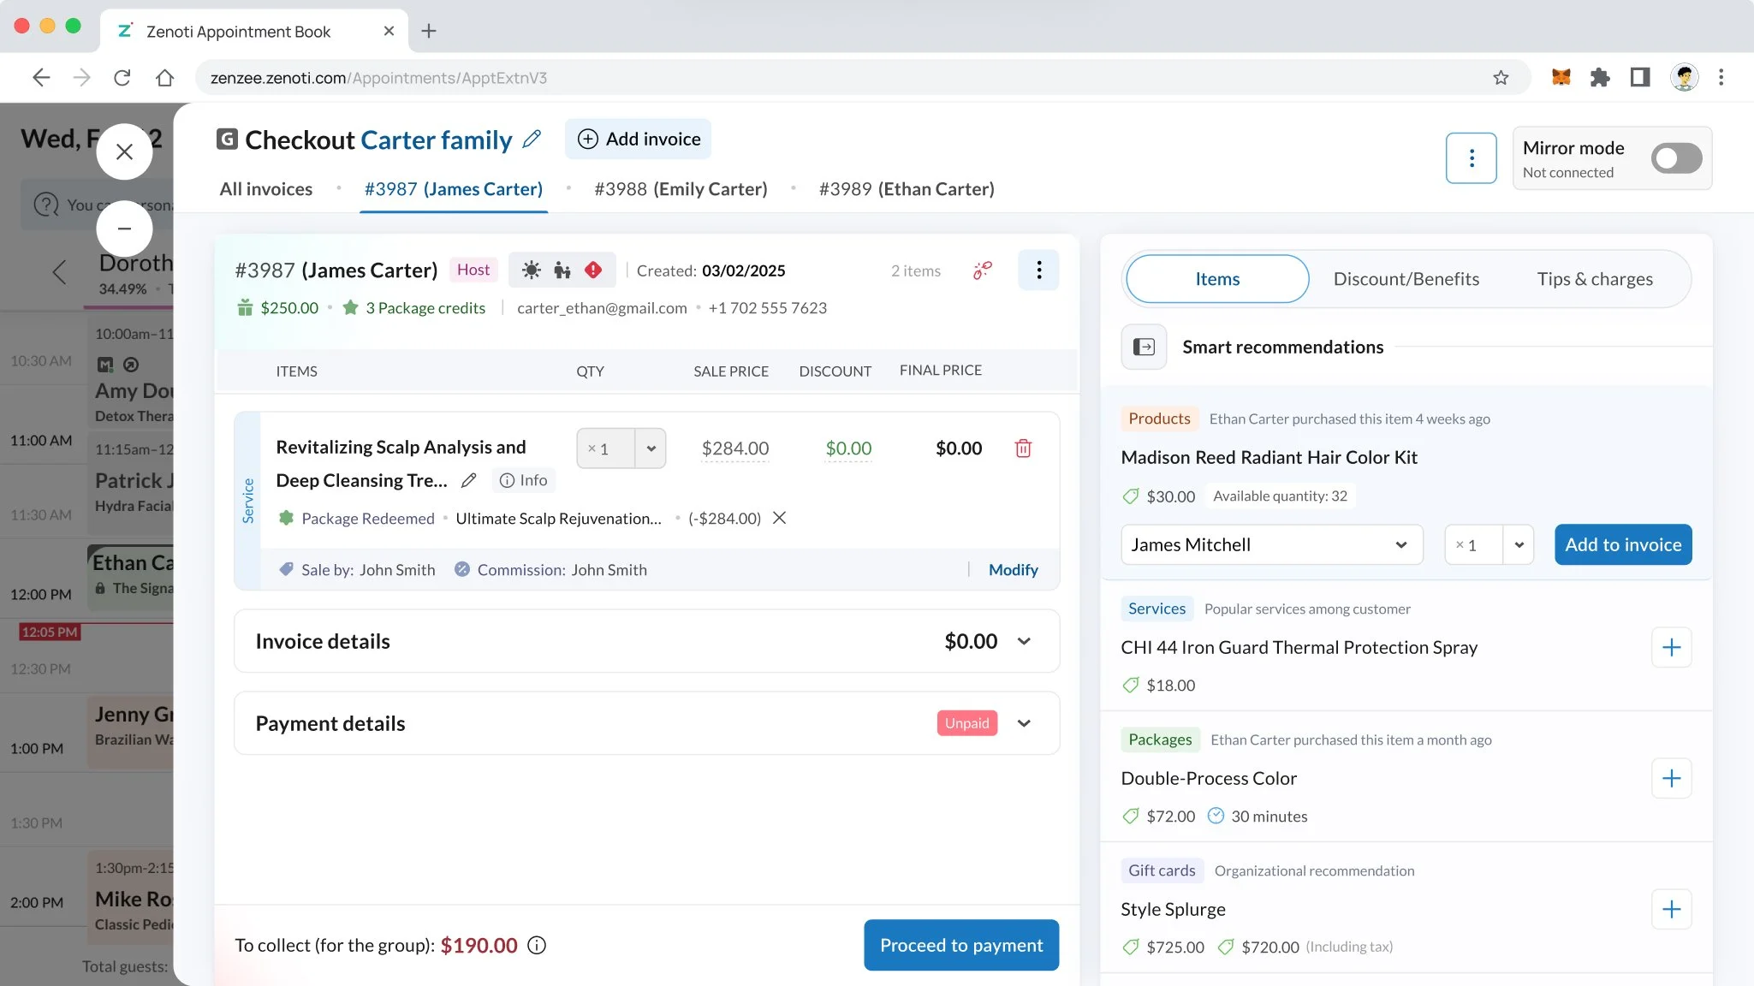Click the unlink invoice icon near 2 items
The width and height of the screenshot is (1754, 986).
pos(982,270)
